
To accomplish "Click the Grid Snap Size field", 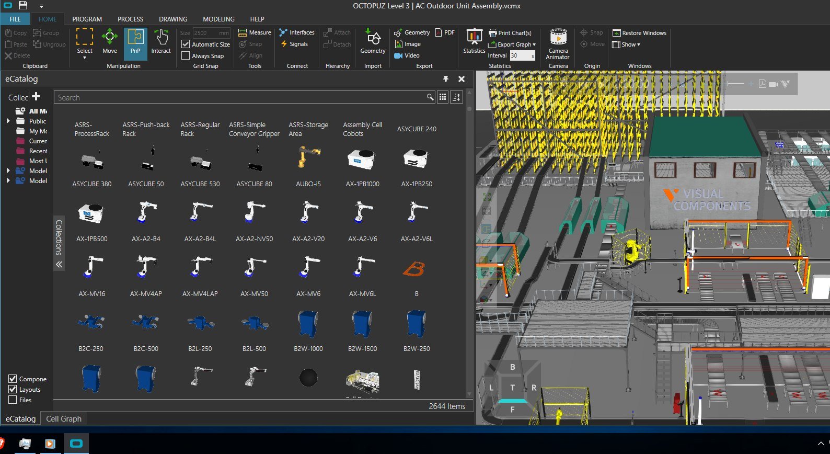I will click(x=211, y=33).
